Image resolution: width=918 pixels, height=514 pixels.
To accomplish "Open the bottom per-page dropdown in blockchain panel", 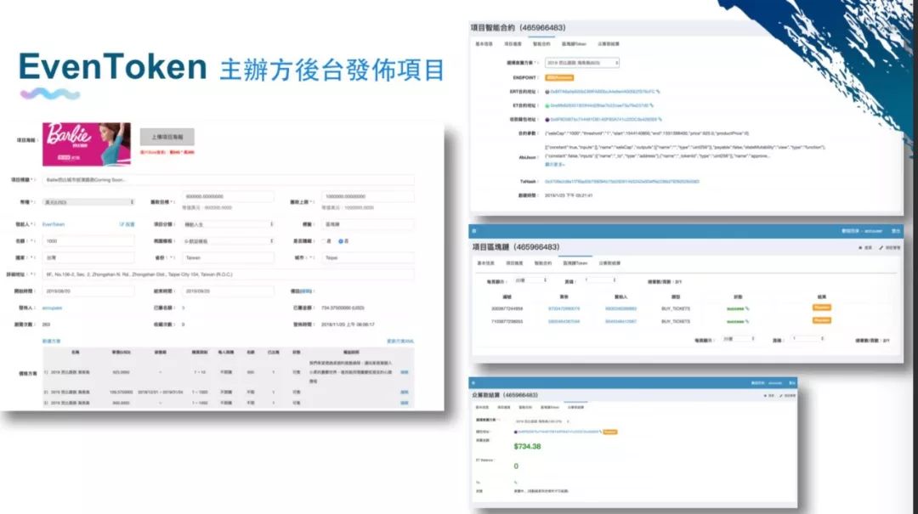I will coord(739,338).
